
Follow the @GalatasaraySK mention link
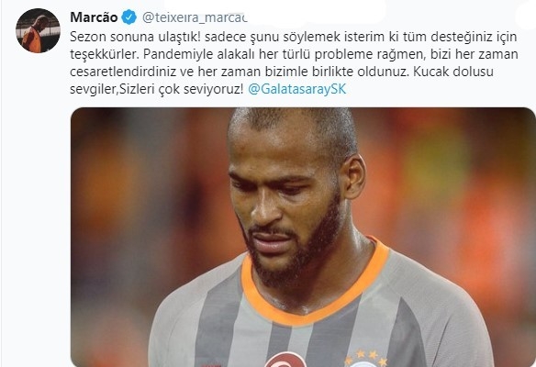tap(296, 89)
